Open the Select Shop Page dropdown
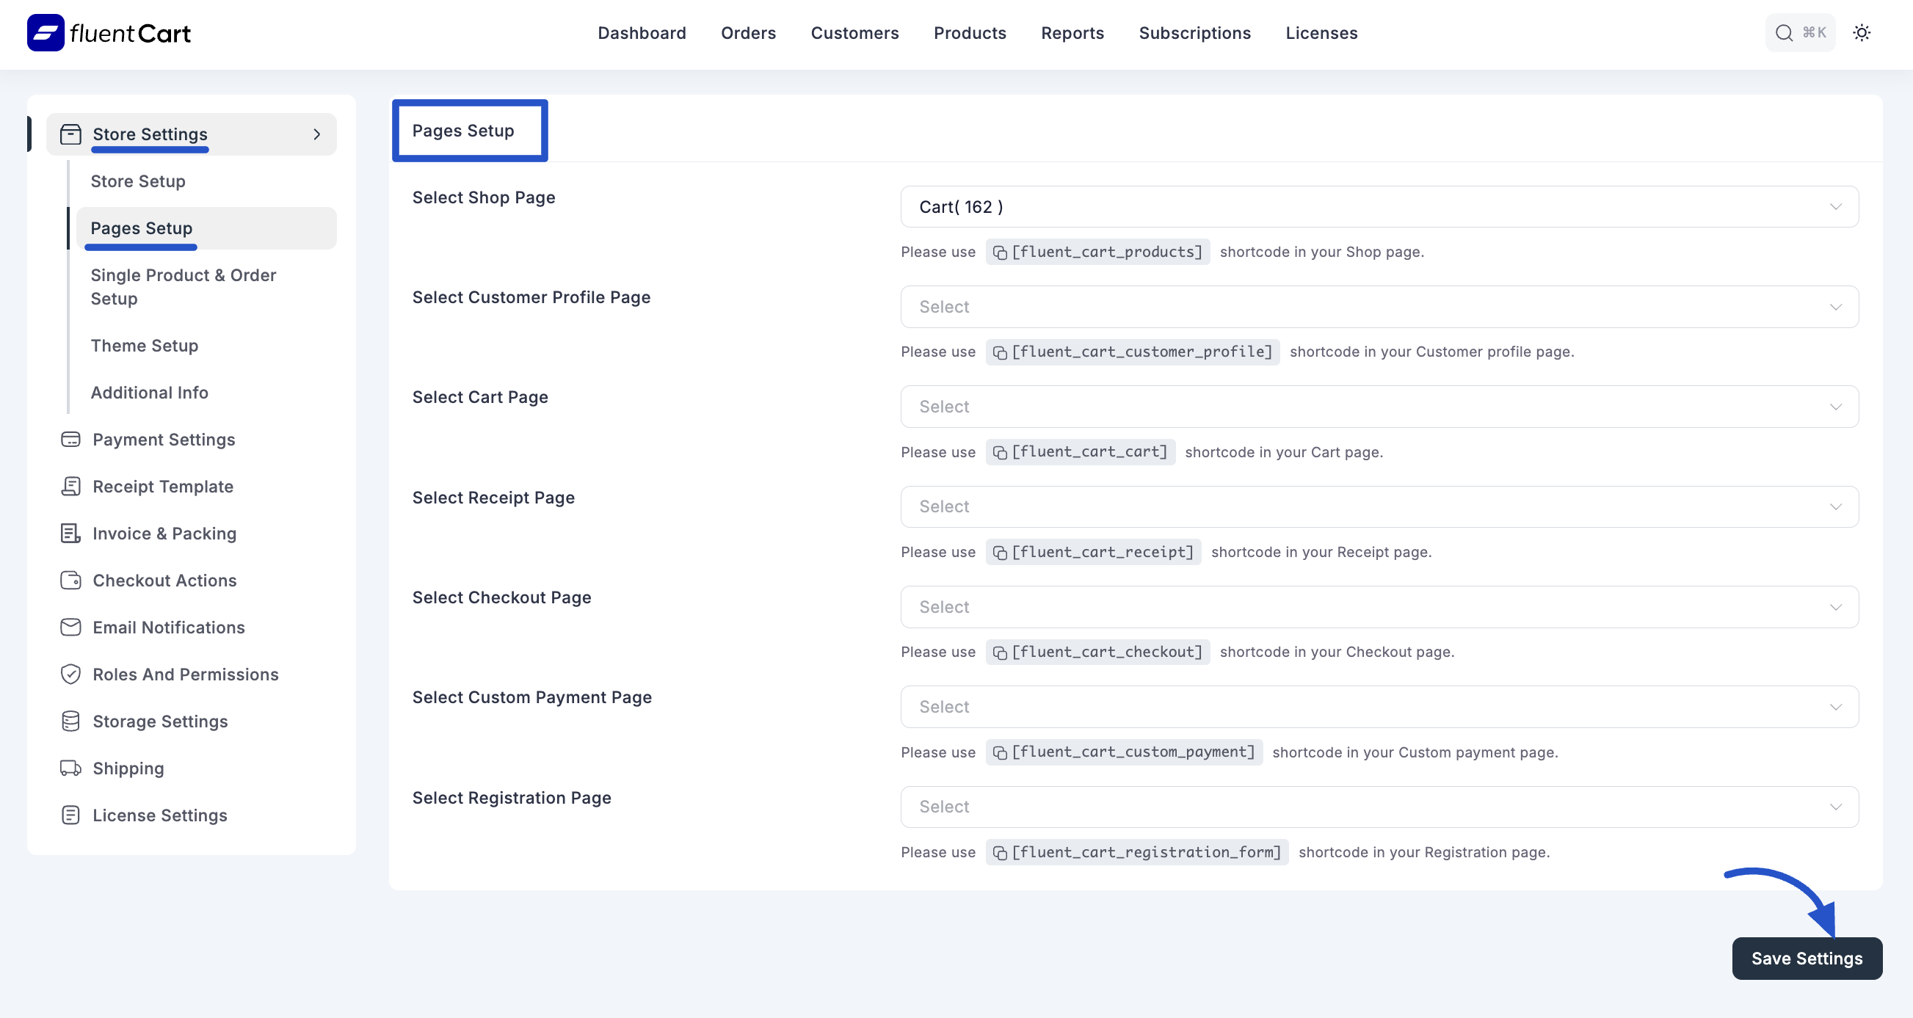 (x=1379, y=206)
